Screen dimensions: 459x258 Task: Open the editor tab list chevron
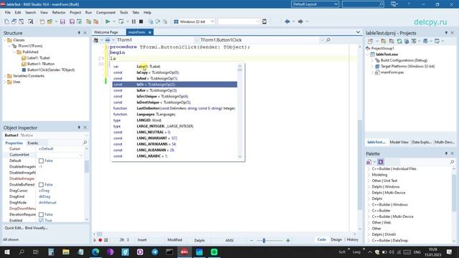click(358, 32)
